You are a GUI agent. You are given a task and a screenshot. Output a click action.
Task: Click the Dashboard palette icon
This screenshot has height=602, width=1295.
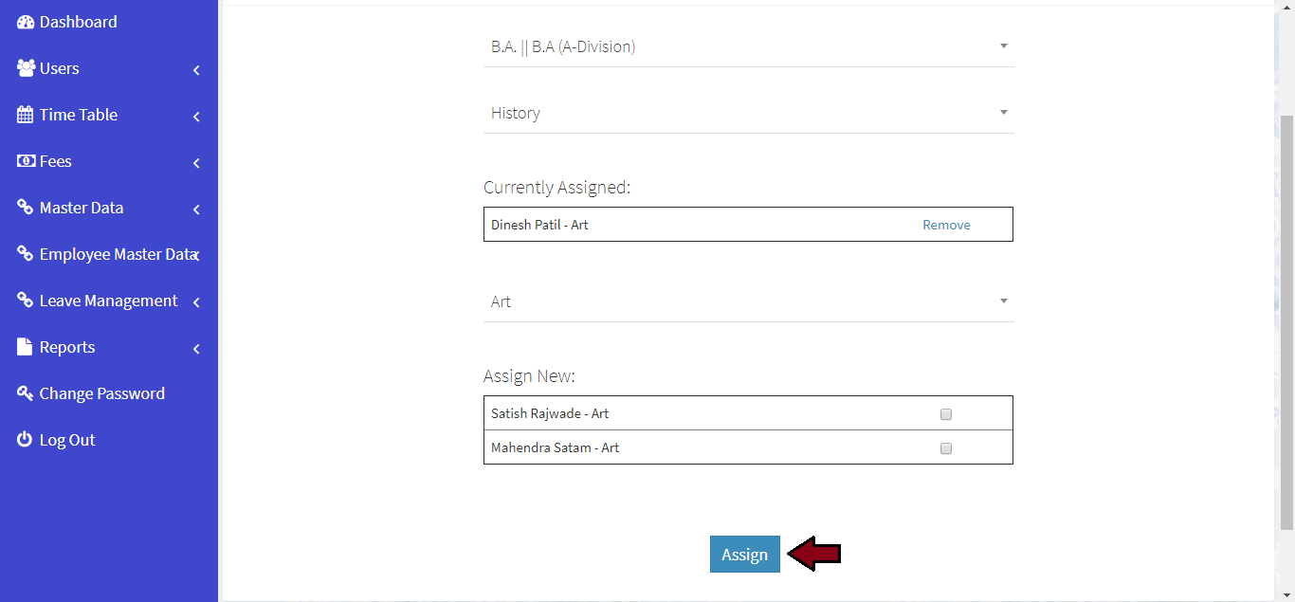tap(26, 22)
